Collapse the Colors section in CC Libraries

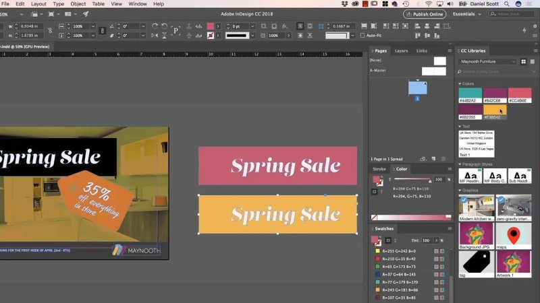(x=460, y=83)
